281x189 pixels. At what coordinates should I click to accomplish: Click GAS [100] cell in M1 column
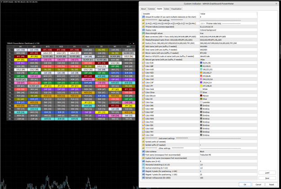tap(21, 50)
